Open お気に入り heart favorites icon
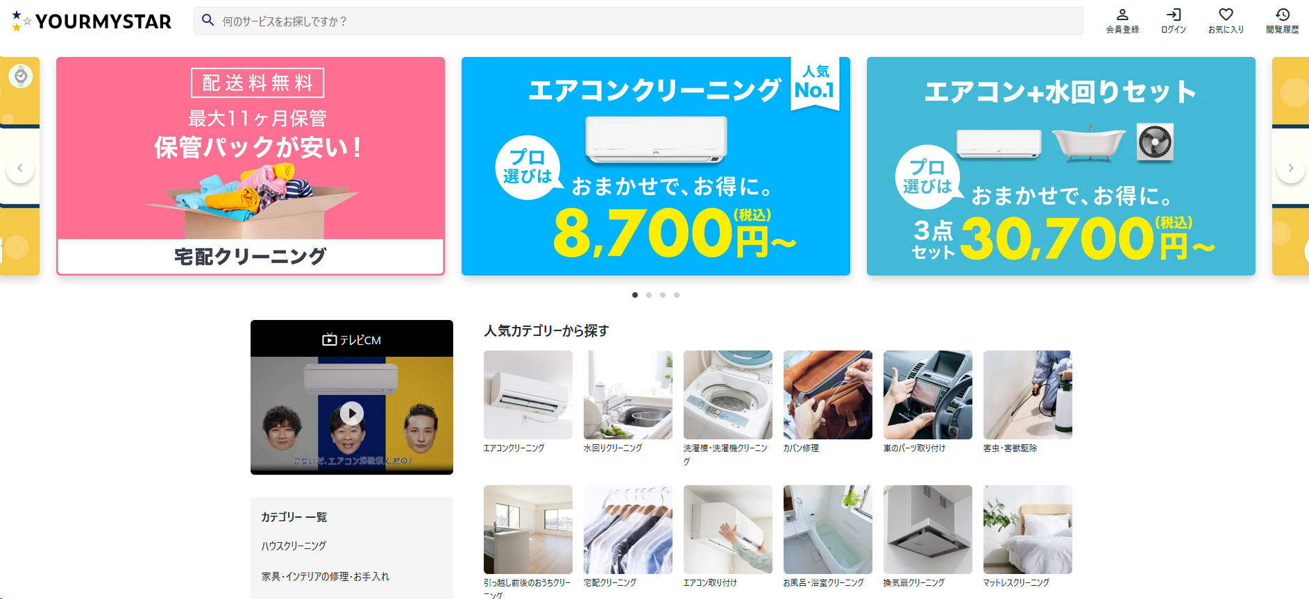This screenshot has height=599, width=1309. tap(1226, 15)
